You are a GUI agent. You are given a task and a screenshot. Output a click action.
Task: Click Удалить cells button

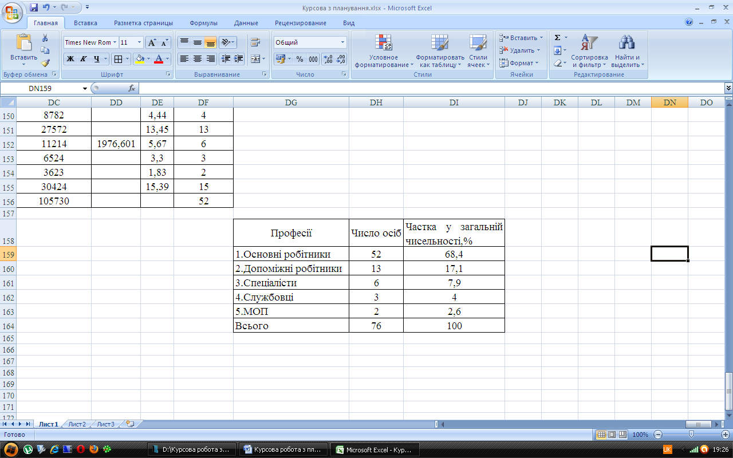tap(520, 50)
